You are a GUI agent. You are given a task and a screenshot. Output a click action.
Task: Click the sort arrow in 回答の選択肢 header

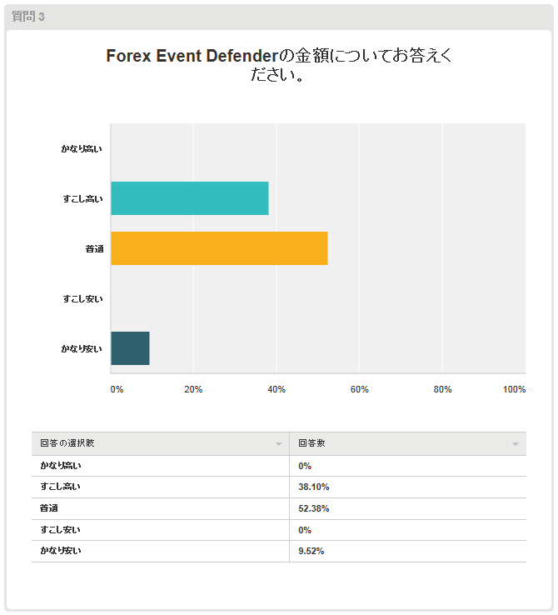[279, 444]
